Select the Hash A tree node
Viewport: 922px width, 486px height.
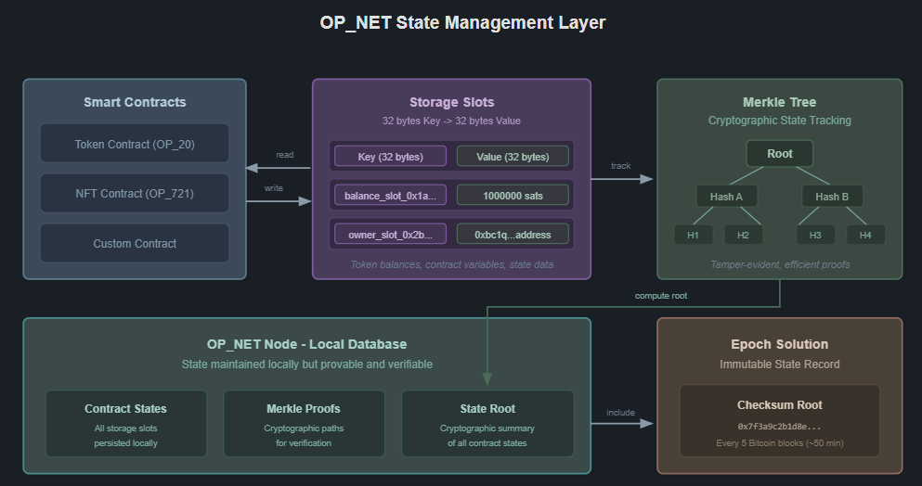(x=727, y=197)
